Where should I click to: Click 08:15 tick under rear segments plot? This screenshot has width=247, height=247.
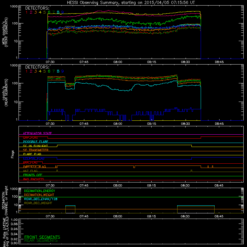[x=152, y=124]
